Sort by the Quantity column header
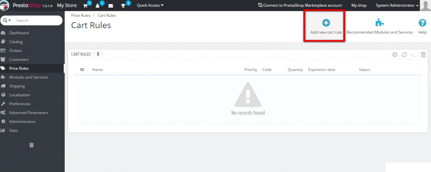Screen dimensions: 431x172 coord(295,70)
